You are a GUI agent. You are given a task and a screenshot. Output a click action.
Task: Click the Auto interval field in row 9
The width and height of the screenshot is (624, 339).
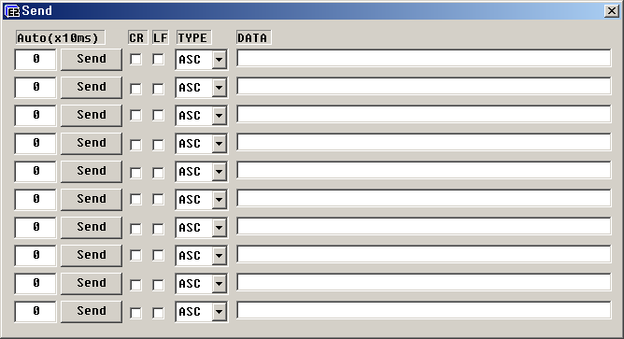pyautogui.click(x=35, y=284)
